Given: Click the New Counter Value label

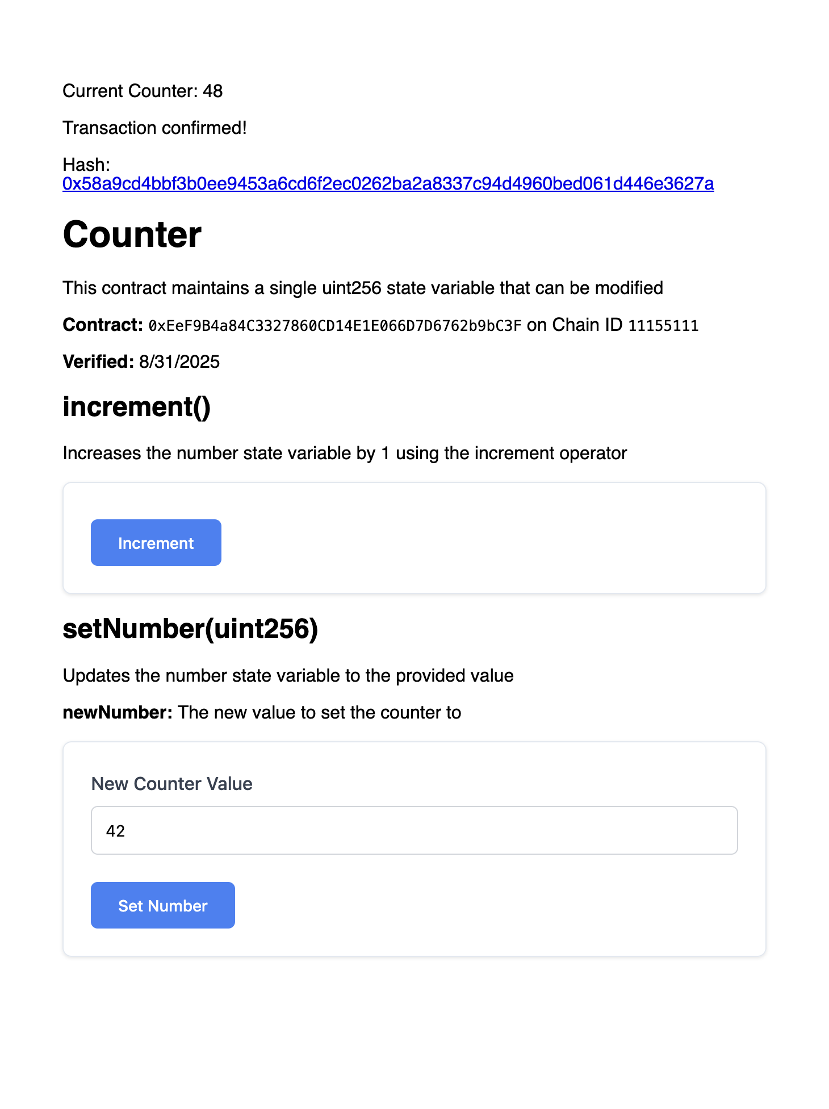Looking at the screenshot, I should coord(171,784).
